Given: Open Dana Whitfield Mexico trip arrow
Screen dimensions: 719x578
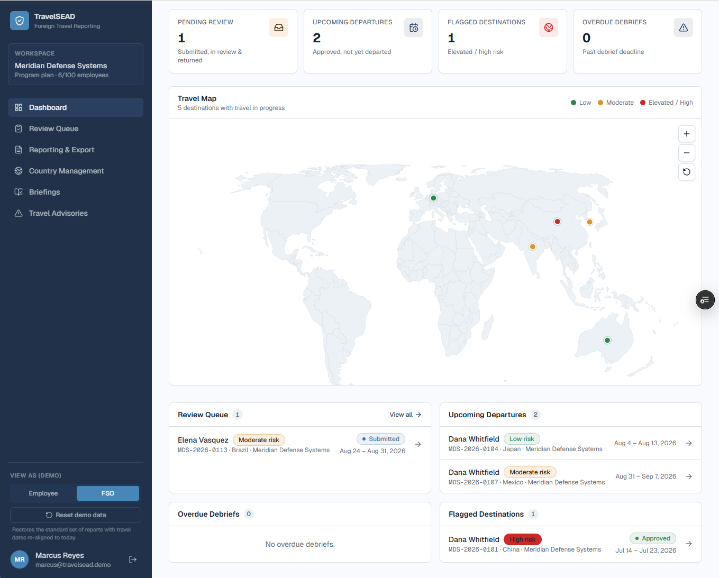Looking at the screenshot, I should (689, 476).
